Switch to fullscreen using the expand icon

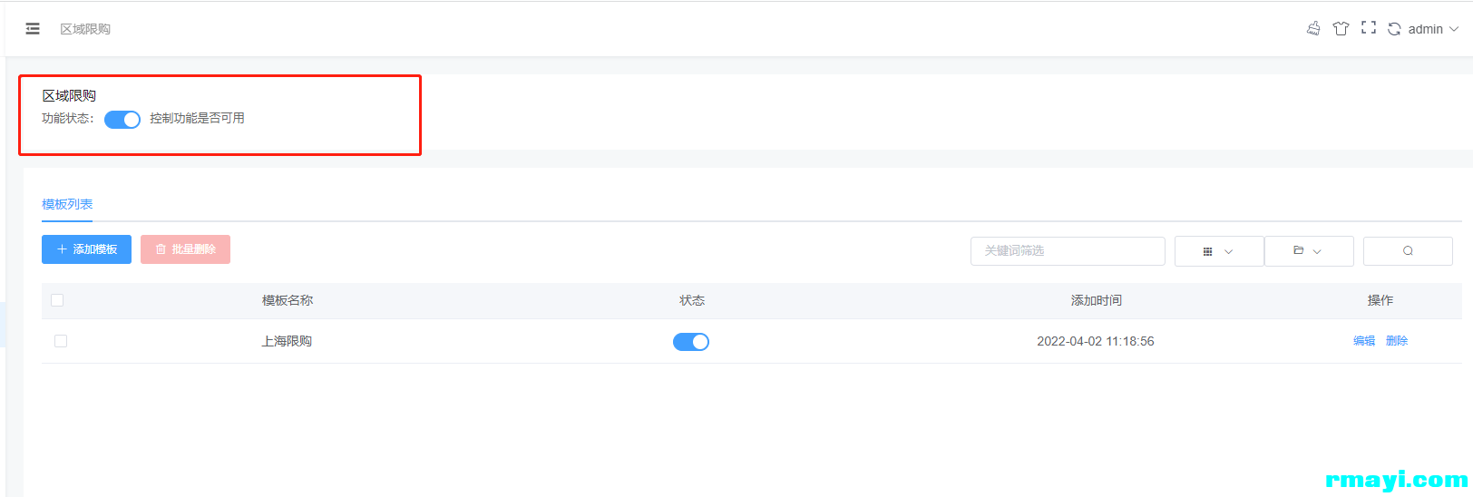tap(1369, 28)
